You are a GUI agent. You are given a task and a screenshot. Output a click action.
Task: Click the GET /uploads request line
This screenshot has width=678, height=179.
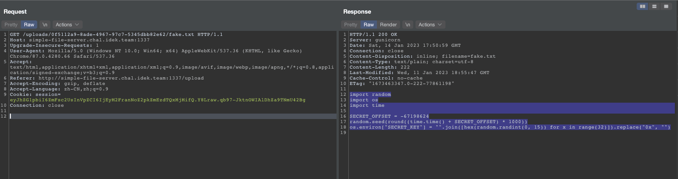[116, 35]
